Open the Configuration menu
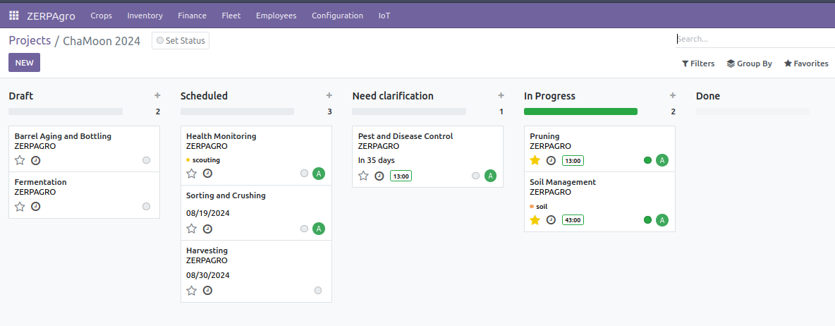The image size is (835, 326). coord(338,16)
